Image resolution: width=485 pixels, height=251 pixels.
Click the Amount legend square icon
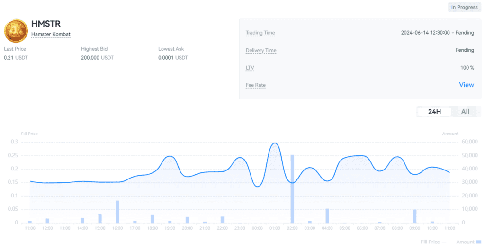click(478, 242)
